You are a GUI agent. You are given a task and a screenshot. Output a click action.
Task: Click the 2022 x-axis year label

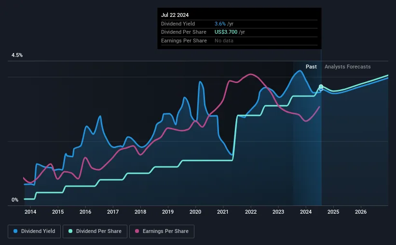(x=251, y=212)
